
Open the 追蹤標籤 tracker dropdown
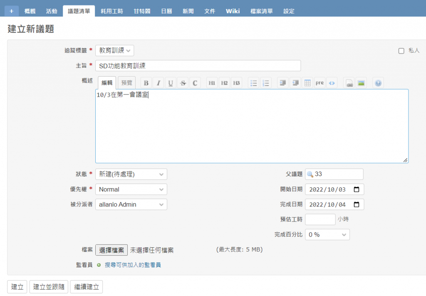(x=115, y=50)
